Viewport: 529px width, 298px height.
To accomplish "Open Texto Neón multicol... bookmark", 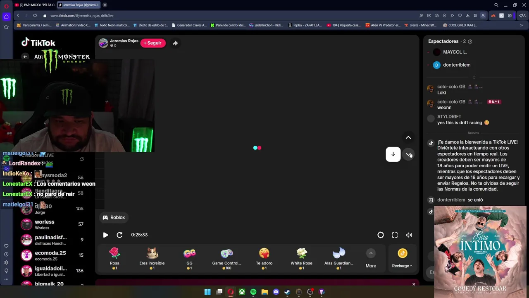I will tap(112, 25).
